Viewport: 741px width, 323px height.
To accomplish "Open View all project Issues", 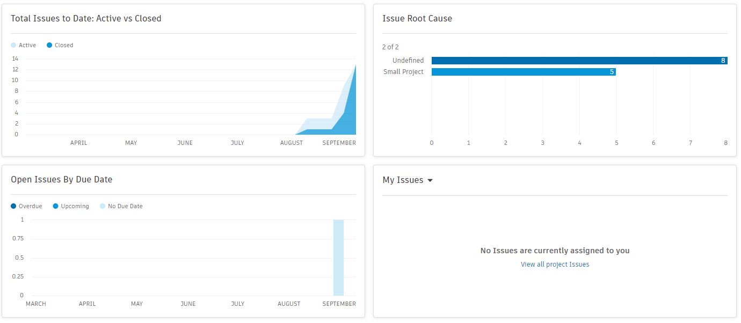I will pos(555,264).
